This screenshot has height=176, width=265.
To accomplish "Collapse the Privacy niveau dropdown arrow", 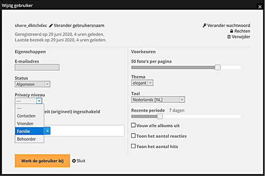I will [x=39, y=101].
